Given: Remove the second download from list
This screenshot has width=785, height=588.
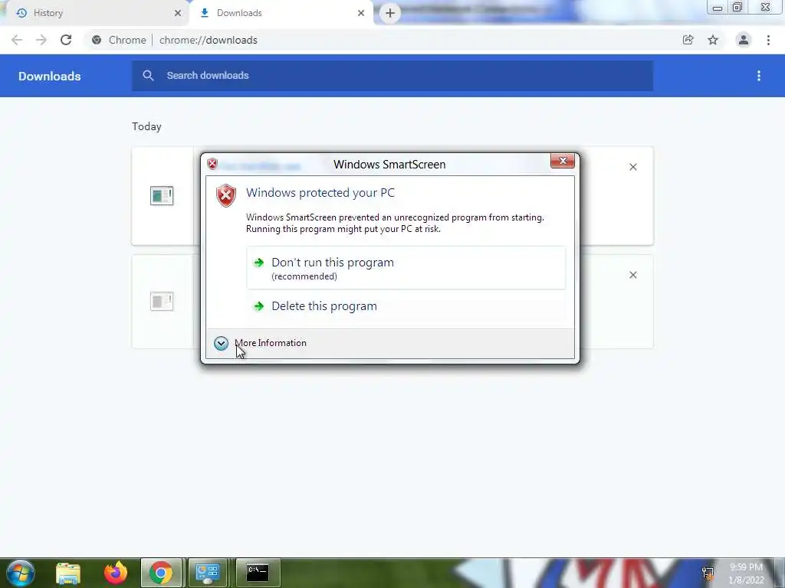Looking at the screenshot, I should tap(632, 275).
